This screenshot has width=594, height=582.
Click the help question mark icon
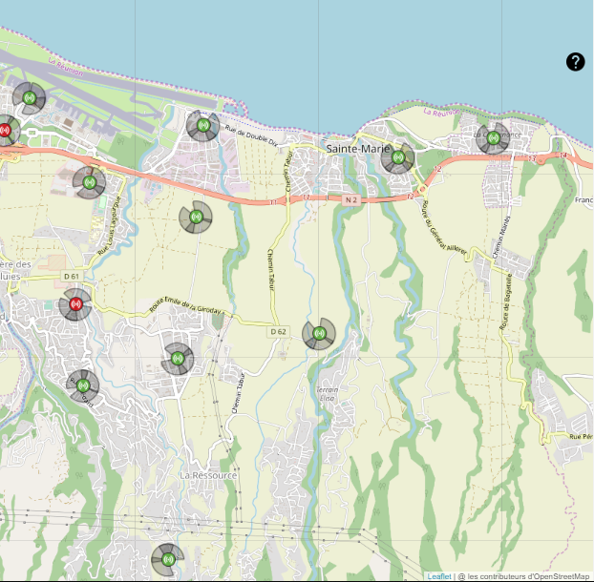click(x=575, y=62)
